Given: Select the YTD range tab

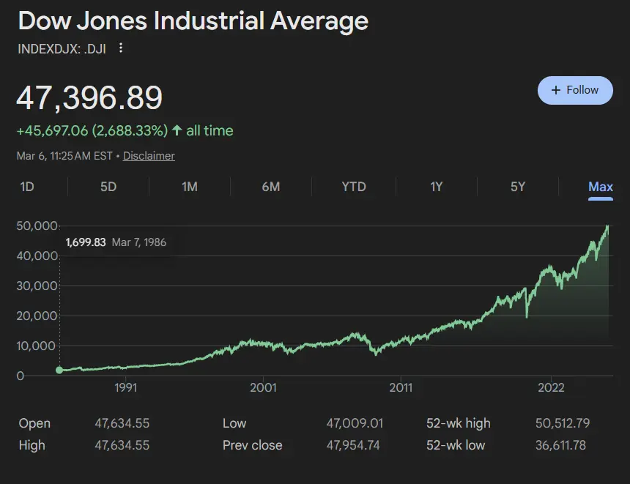Looking at the screenshot, I should pyautogui.click(x=354, y=187).
